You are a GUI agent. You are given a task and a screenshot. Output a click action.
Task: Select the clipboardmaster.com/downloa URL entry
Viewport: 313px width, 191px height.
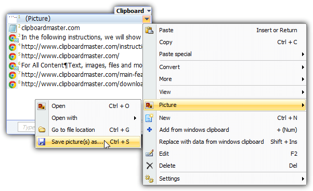[x=75, y=84]
